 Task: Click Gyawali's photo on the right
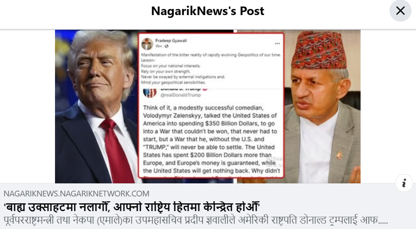[x=322, y=106]
